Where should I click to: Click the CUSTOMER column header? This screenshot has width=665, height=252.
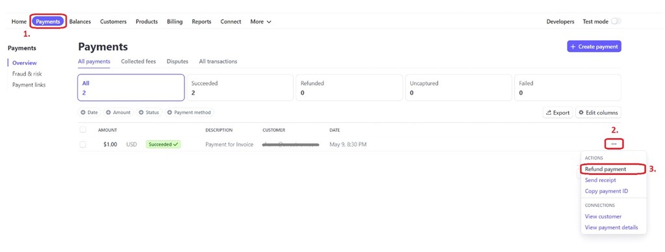click(x=274, y=130)
